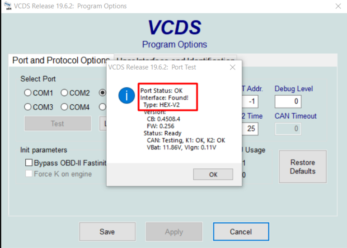
Task: Click the 'VBat: 11.86V, VIgn: 0.11V' line
Action: [x=182, y=147]
